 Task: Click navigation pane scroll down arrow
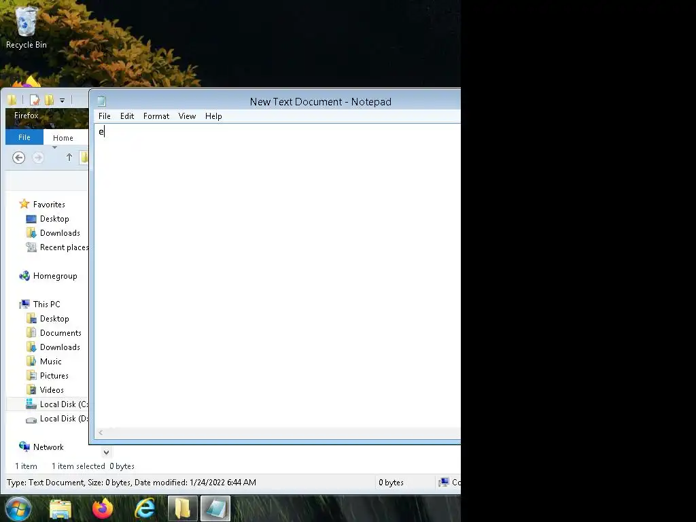point(106,452)
